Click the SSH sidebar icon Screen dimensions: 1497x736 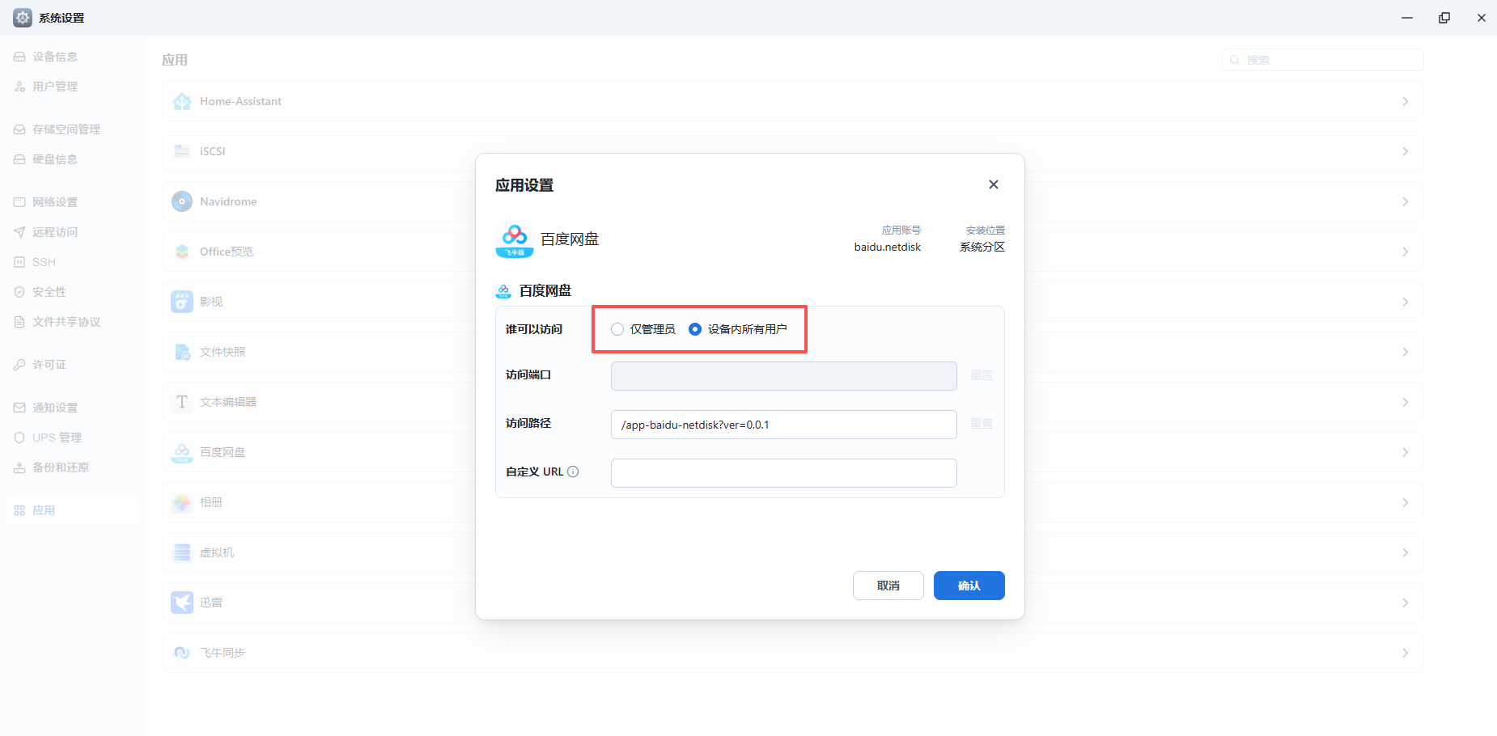[19, 262]
